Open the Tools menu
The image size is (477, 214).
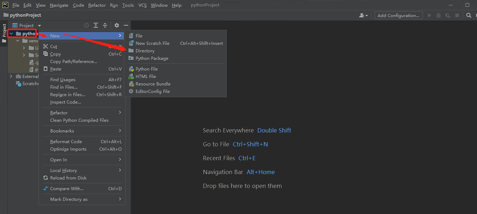pos(128,5)
